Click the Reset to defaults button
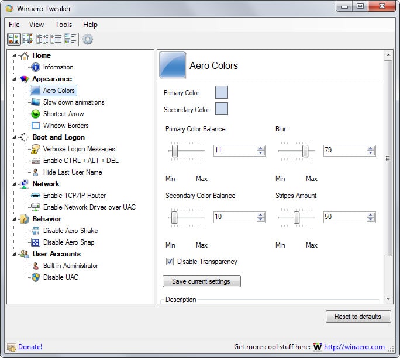400x358 pixels. click(x=357, y=317)
